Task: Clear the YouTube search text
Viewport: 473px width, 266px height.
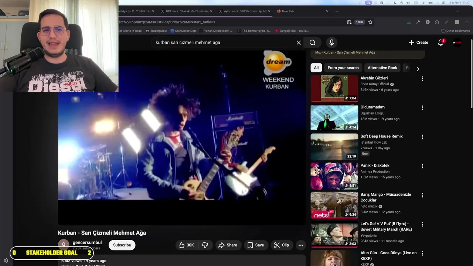Action: [299, 42]
